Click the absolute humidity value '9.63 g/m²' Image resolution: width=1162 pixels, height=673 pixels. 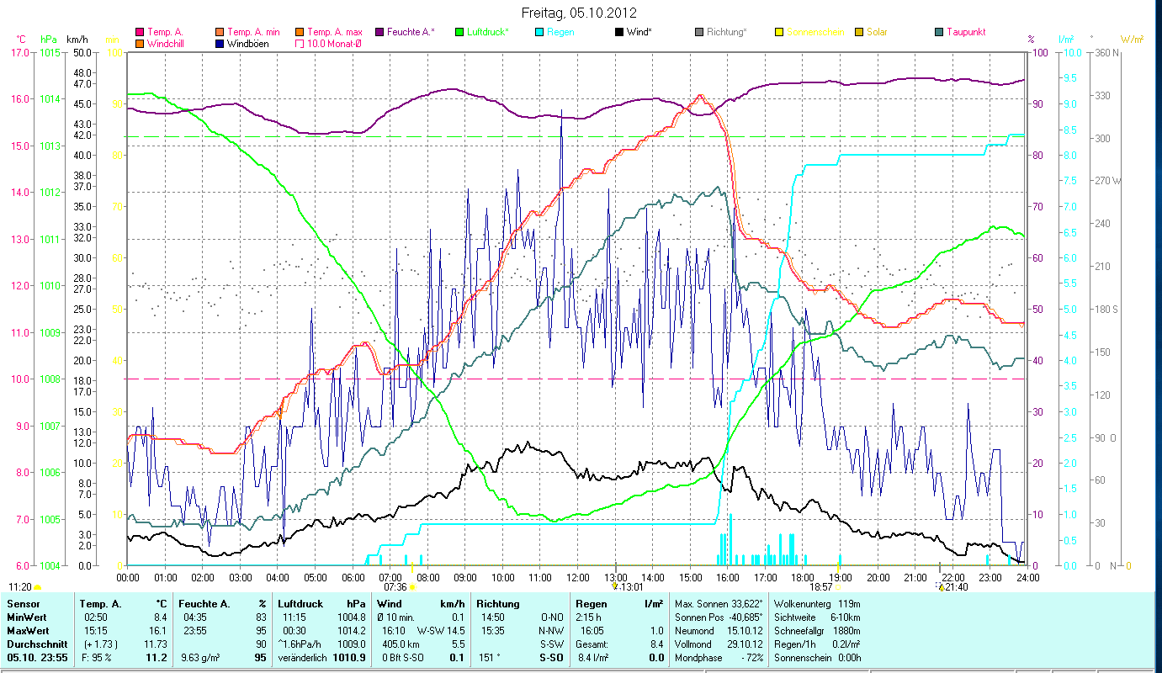pos(202,658)
